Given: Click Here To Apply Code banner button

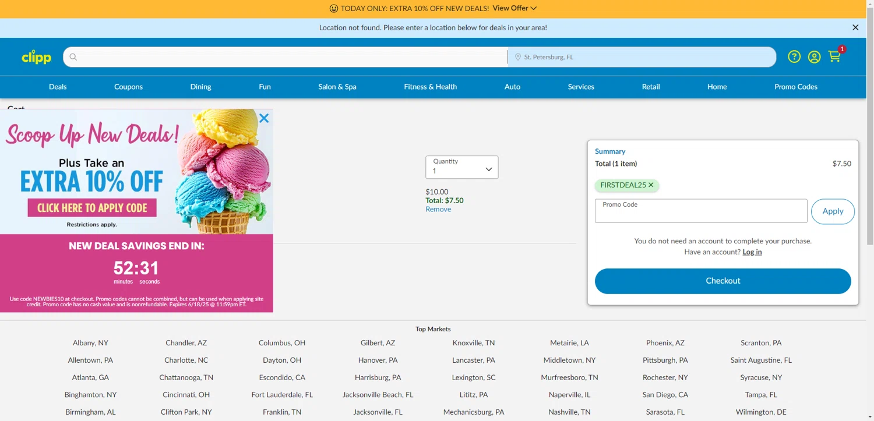Looking at the screenshot, I should point(92,208).
